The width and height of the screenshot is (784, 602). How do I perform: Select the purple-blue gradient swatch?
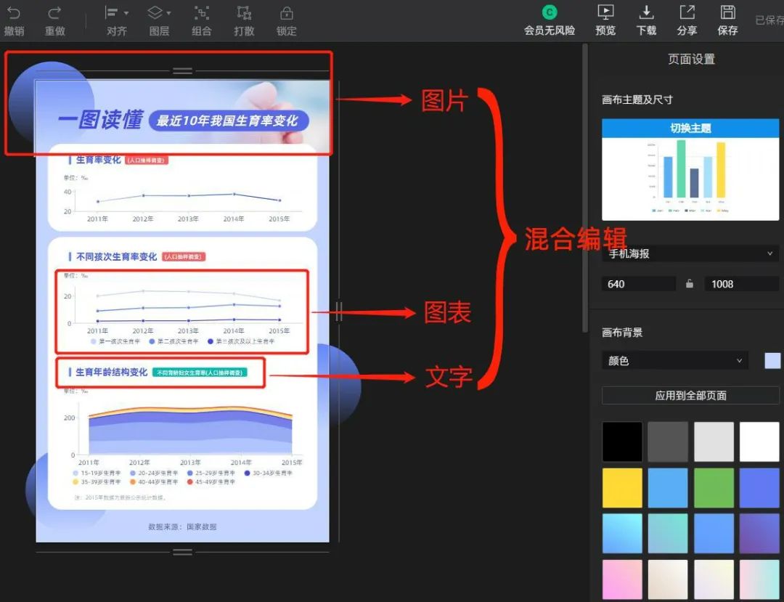point(759,534)
